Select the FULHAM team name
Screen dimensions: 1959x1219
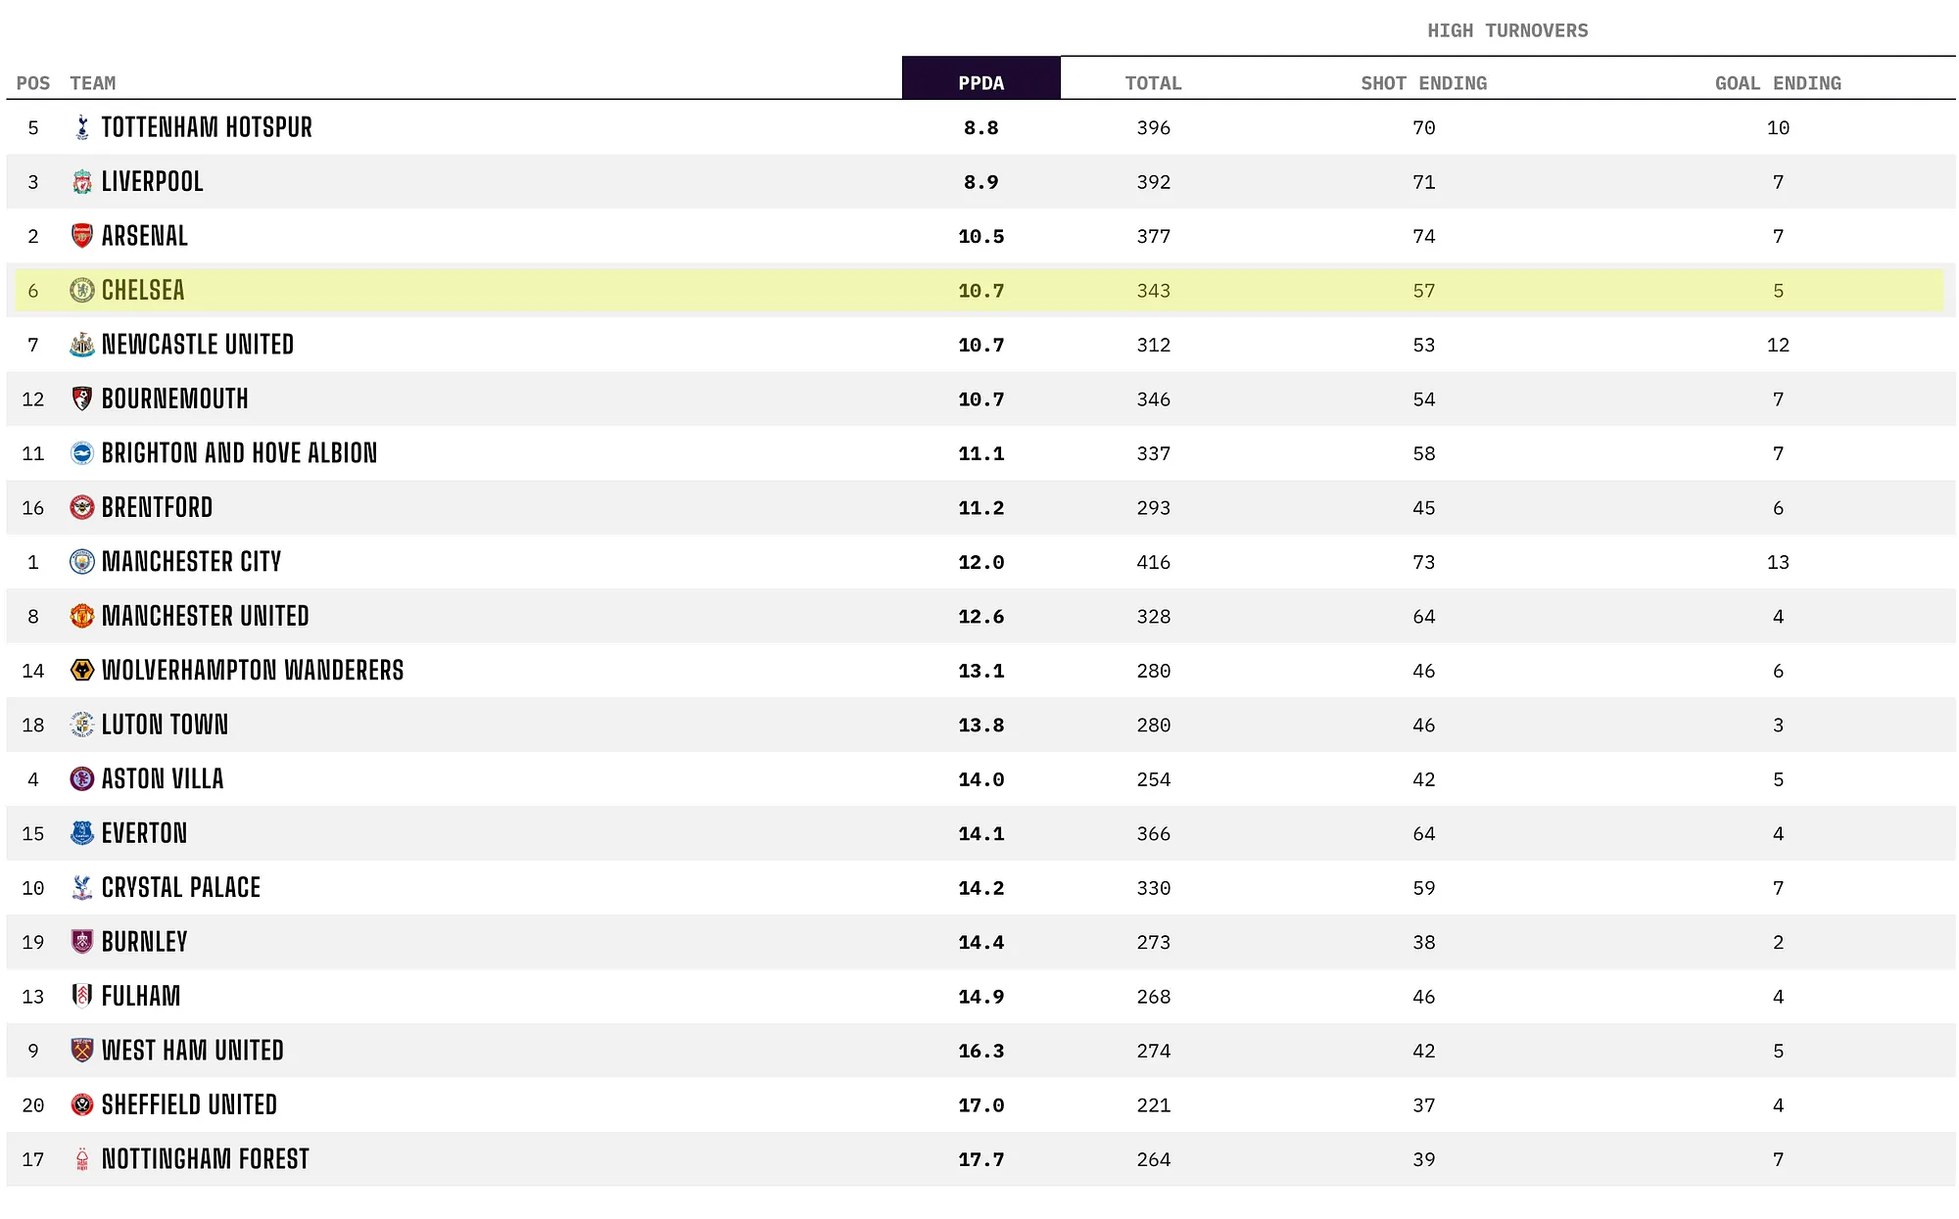tap(141, 997)
